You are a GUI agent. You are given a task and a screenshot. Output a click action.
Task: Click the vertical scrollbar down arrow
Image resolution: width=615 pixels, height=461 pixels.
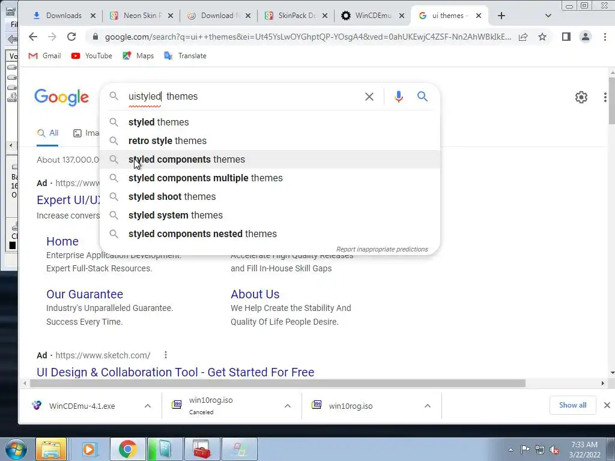(x=612, y=373)
